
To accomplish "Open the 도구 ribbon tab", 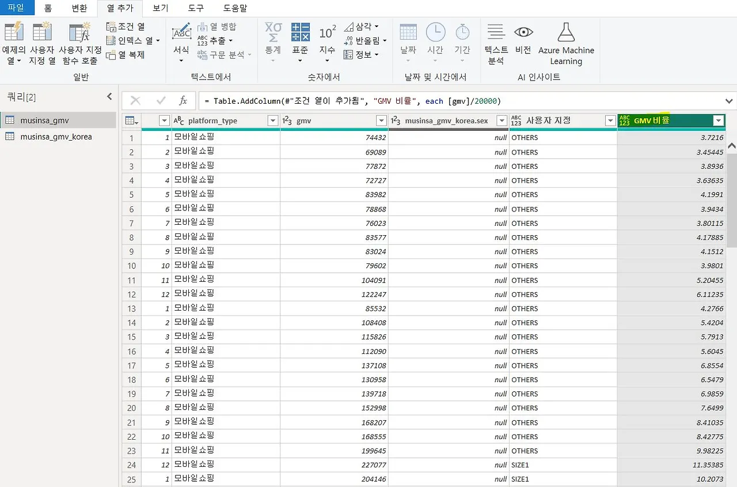I will pos(196,8).
